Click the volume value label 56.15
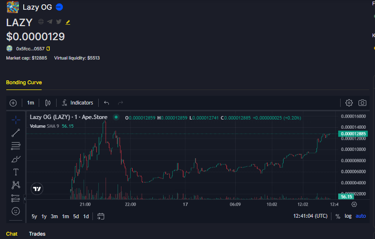375x239 pixels. coord(346,196)
